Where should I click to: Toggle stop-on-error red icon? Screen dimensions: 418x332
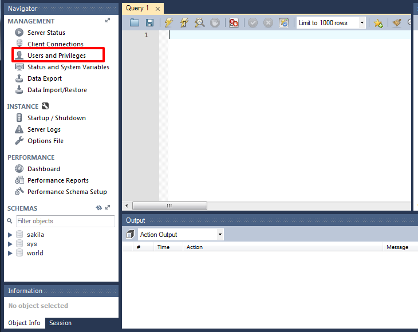pos(234,23)
